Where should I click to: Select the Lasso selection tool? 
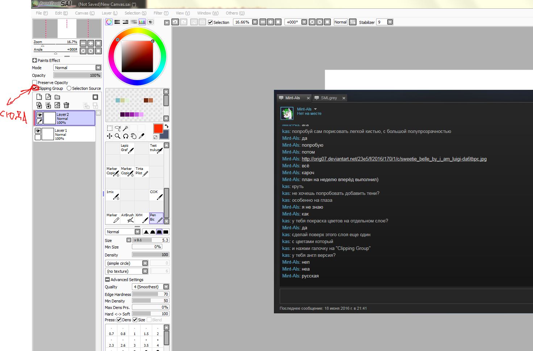point(117,128)
